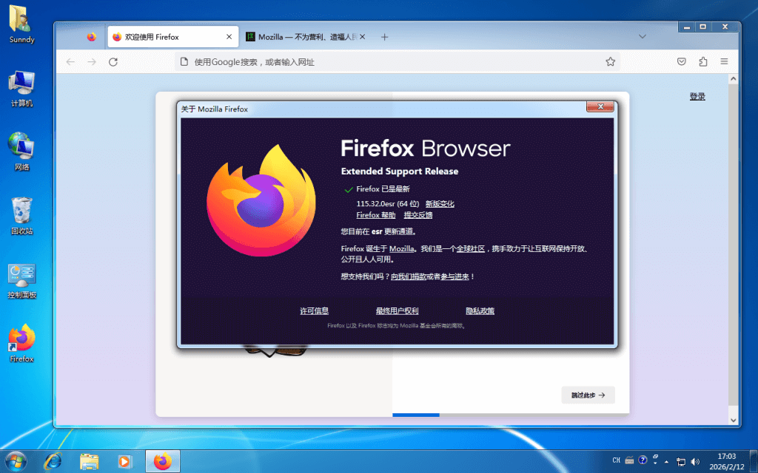Close the 欢迎使用 Firefox tab
Screen dimensions: 758x473
pos(229,37)
